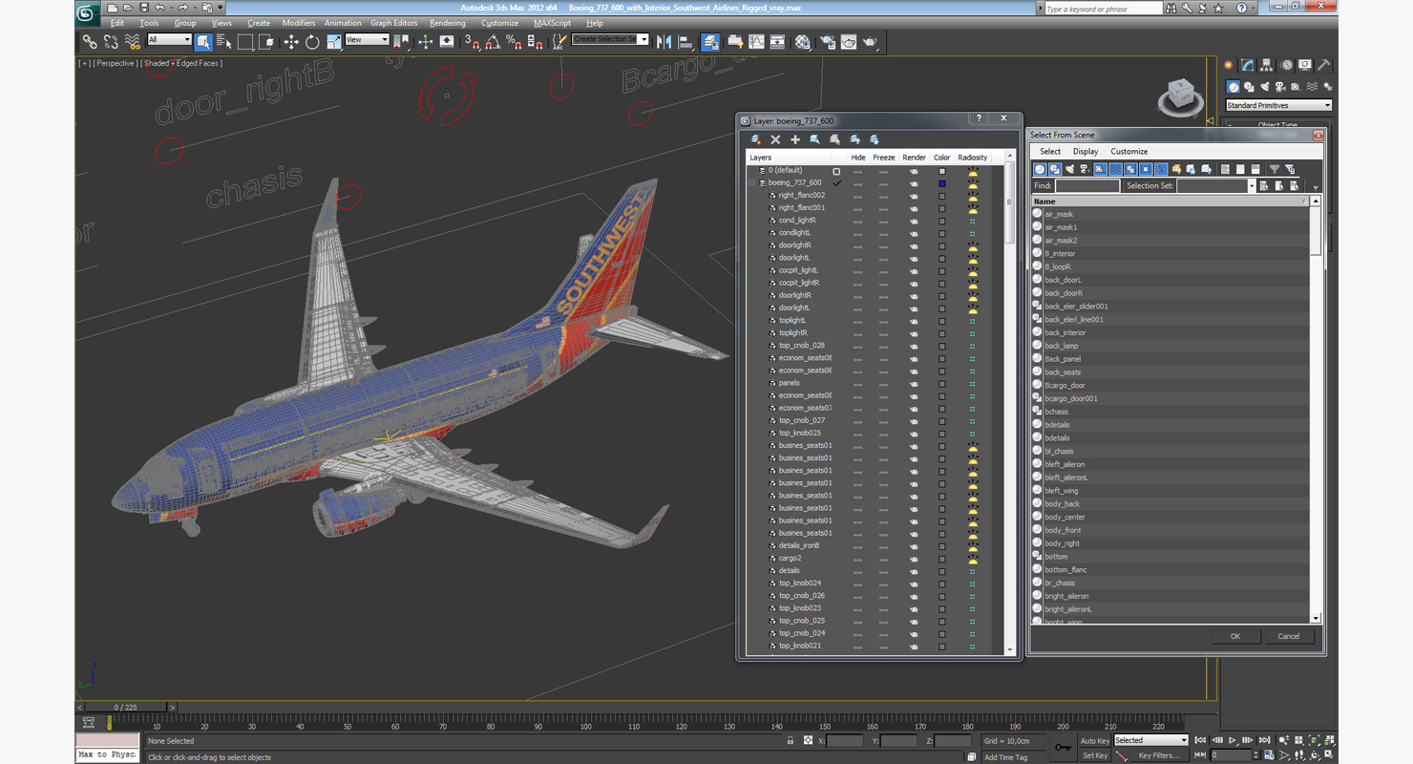Choose the Select and Rotate tool

click(312, 42)
